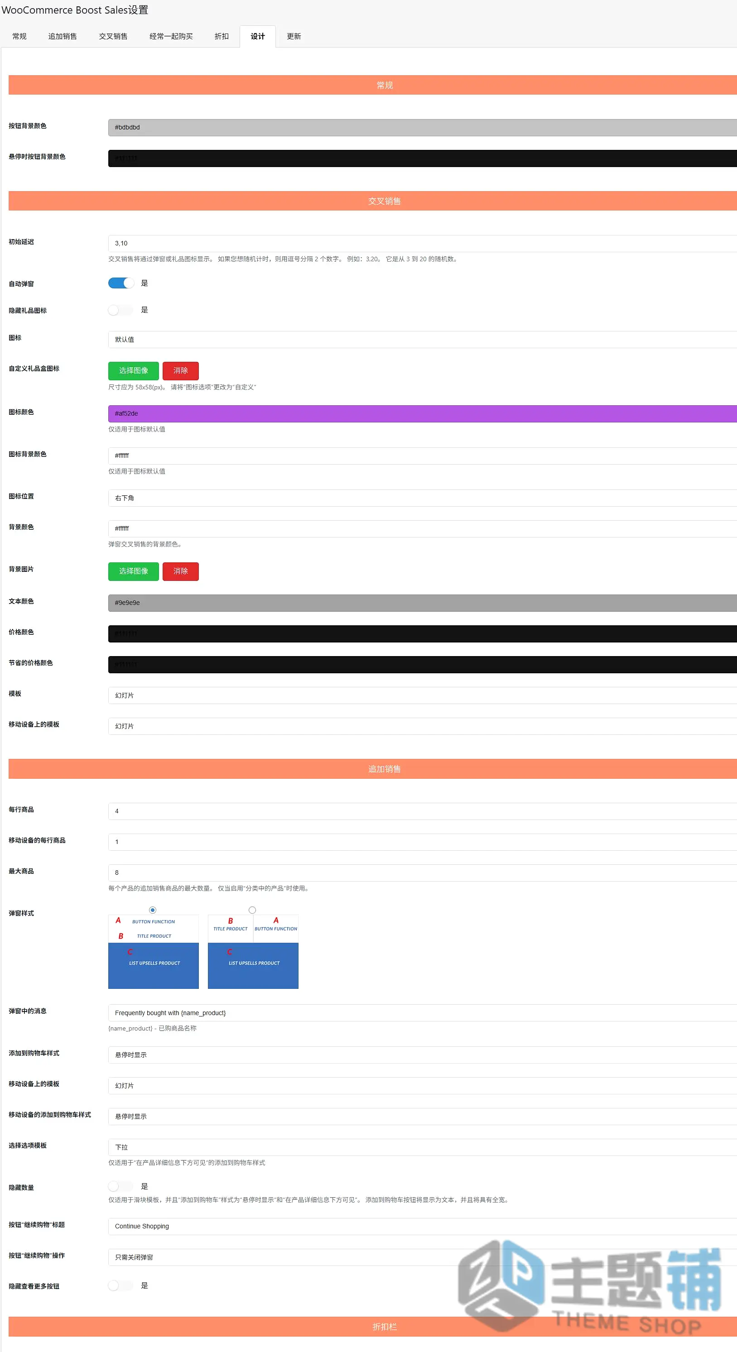Open the 经常一起购买 tab
737x1352 pixels.
171,36
